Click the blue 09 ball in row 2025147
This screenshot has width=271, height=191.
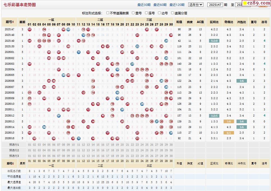(68, 29)
